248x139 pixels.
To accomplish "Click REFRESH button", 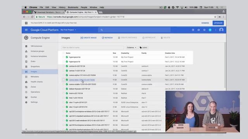I will point(107,38).
